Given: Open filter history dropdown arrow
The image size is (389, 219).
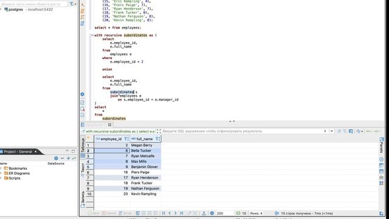Looking at the screenshot, I should [x=332, y=131].
